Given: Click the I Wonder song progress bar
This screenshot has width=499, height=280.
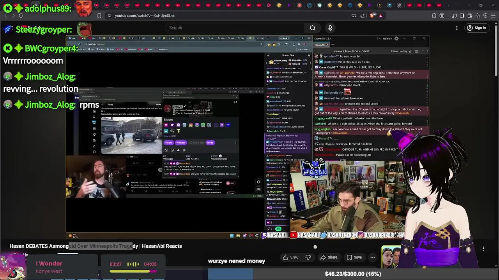Looking at the screenshot, I should click(x=133, y=271).
